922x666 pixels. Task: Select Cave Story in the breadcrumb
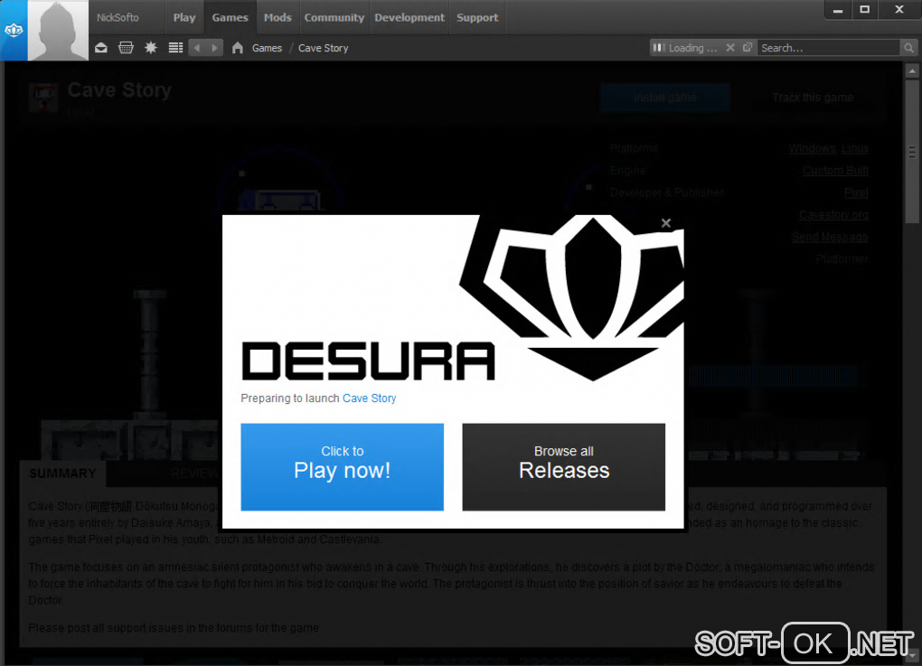point(323,48)
